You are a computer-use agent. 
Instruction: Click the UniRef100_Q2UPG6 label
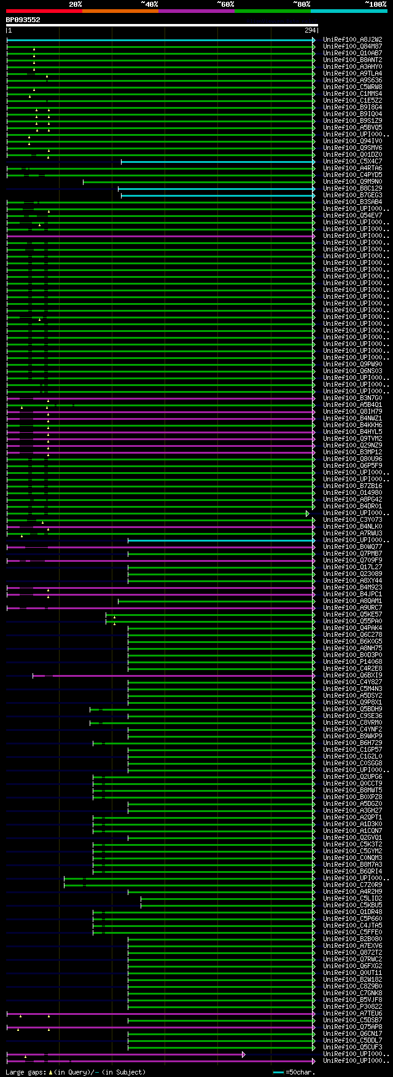tap(352, 777)
